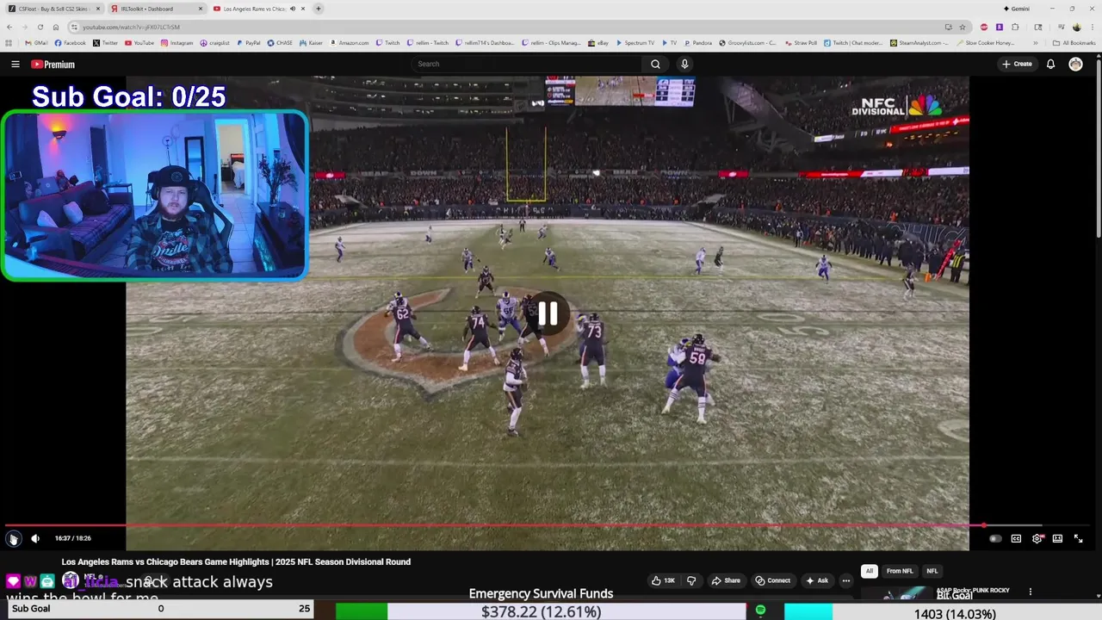1102x620 pixels.
Task: Switch to theater mode view
Action: click(x=1057, y=538)
